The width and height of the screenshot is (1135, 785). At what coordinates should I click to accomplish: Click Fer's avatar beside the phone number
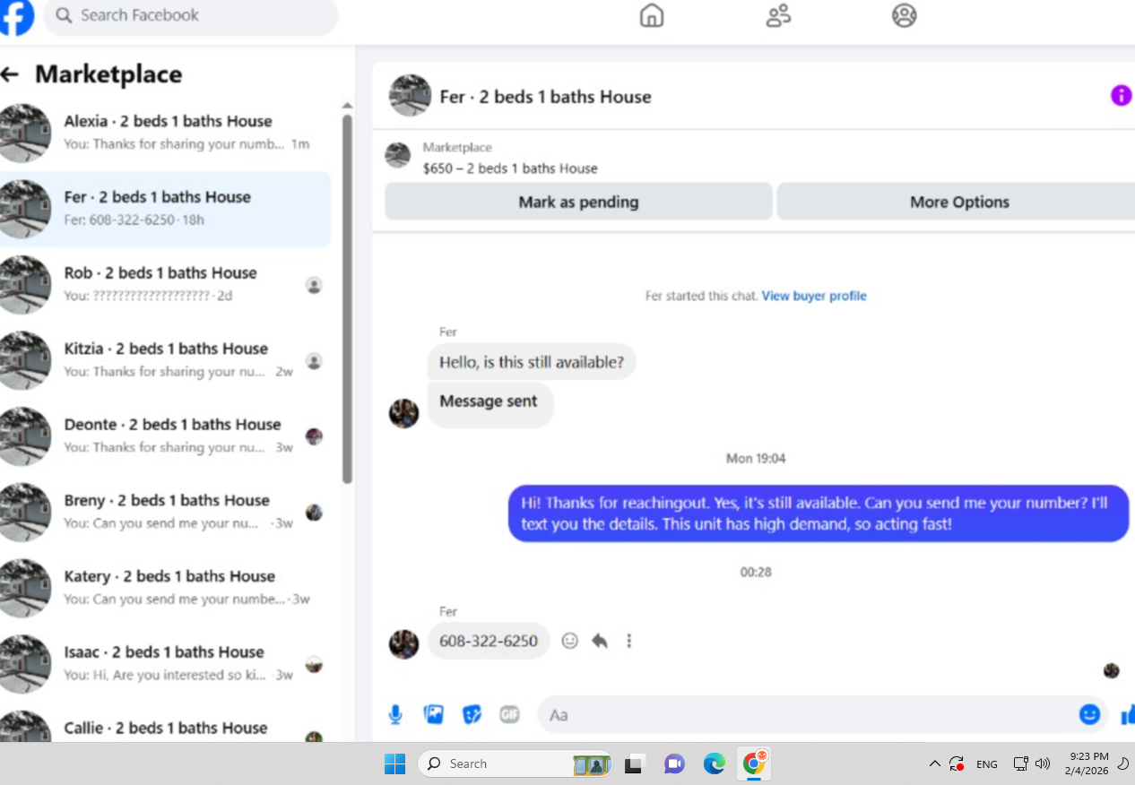[x=403, y=643]
